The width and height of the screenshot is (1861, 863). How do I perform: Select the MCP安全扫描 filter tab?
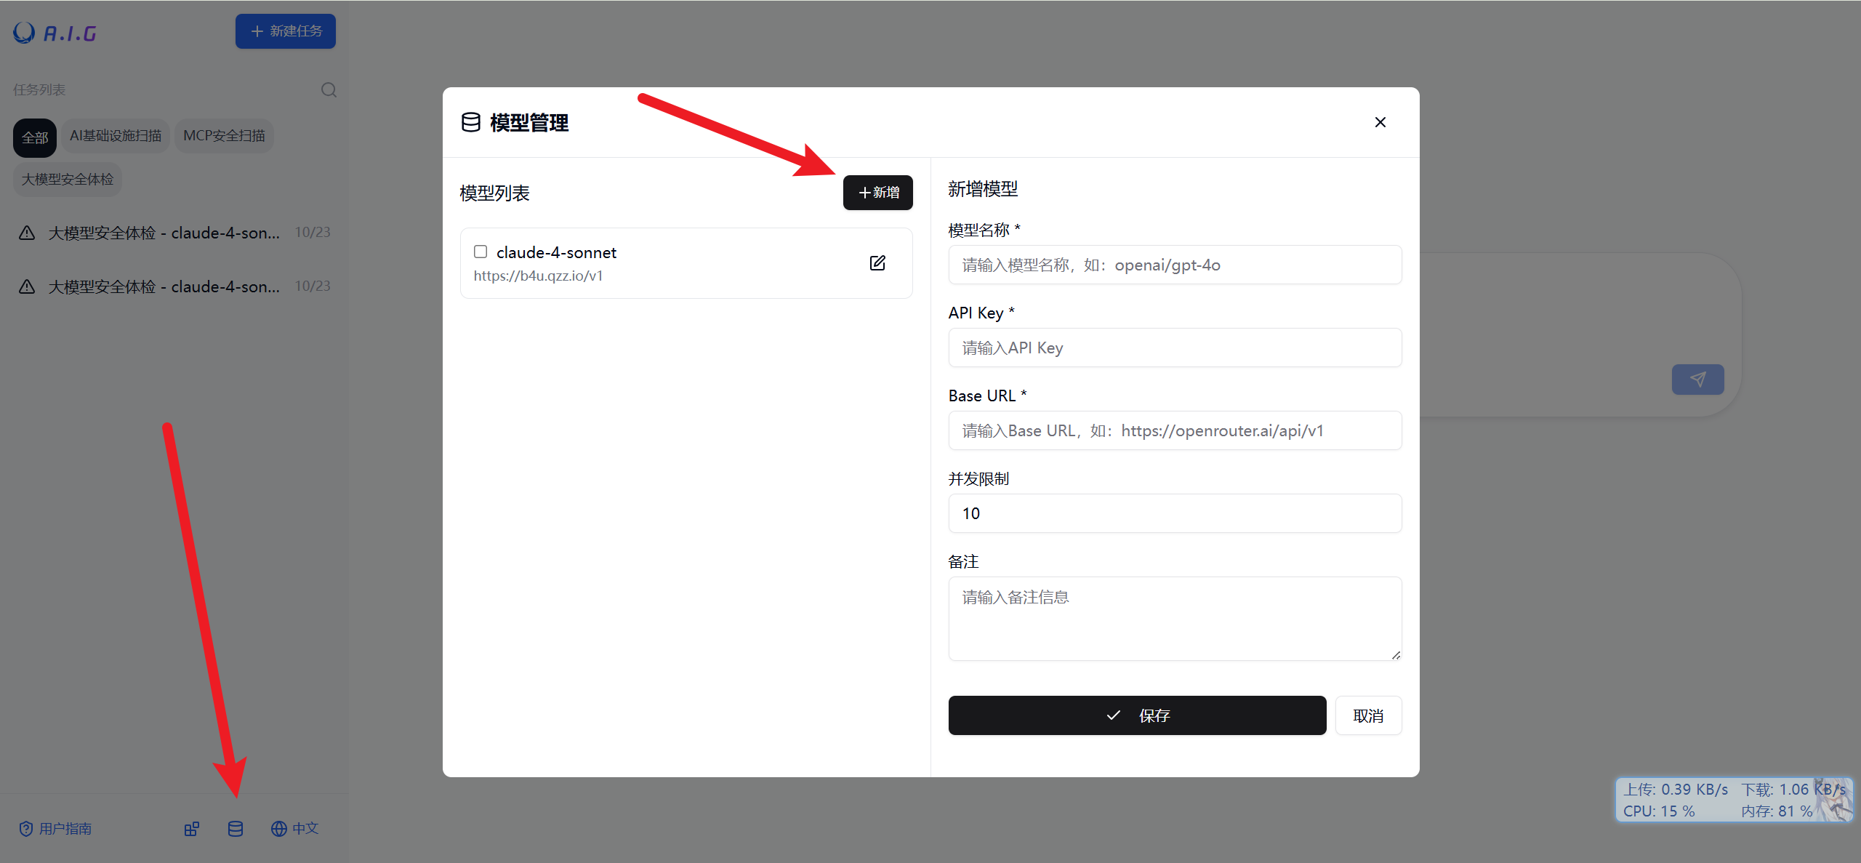pos(224,136)
